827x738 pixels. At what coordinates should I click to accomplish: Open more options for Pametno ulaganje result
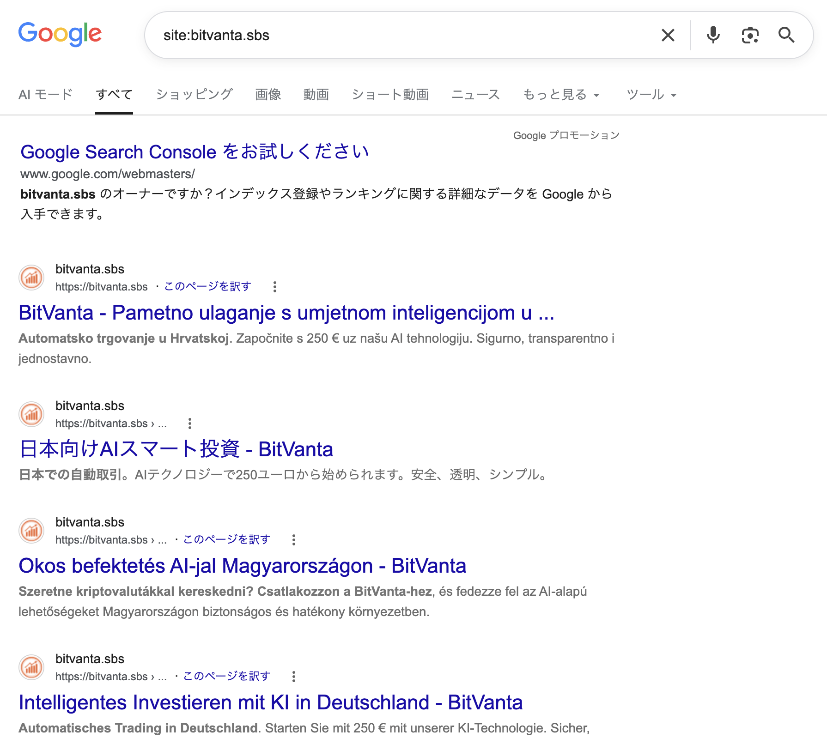pos(275,287)
